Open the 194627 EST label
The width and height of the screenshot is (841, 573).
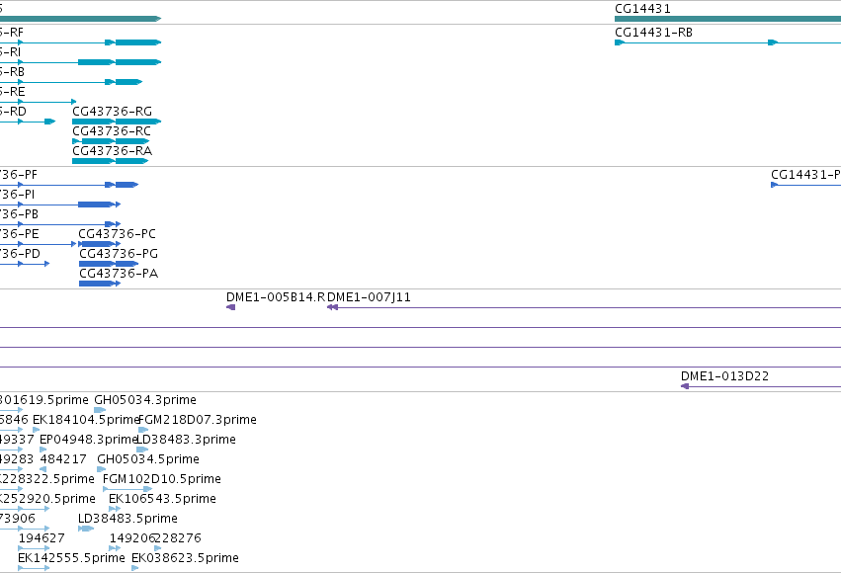coord(42,538)
